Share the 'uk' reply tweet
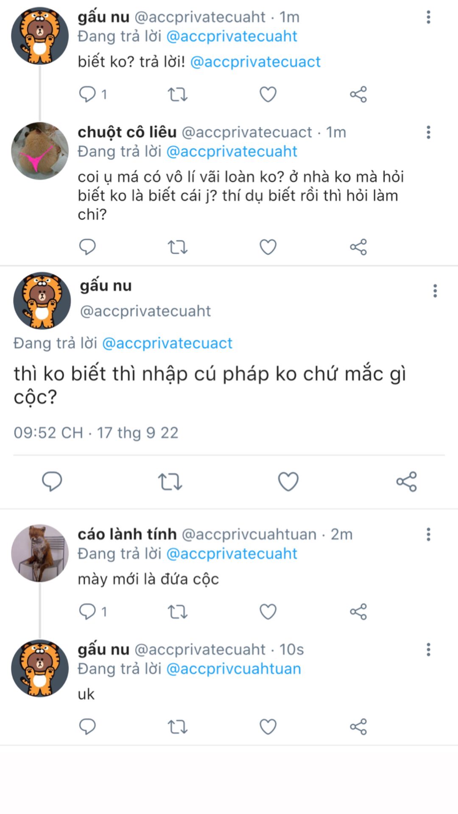This screenshot has width=458, height=814. pyautogui.click(x=358, y=727)
